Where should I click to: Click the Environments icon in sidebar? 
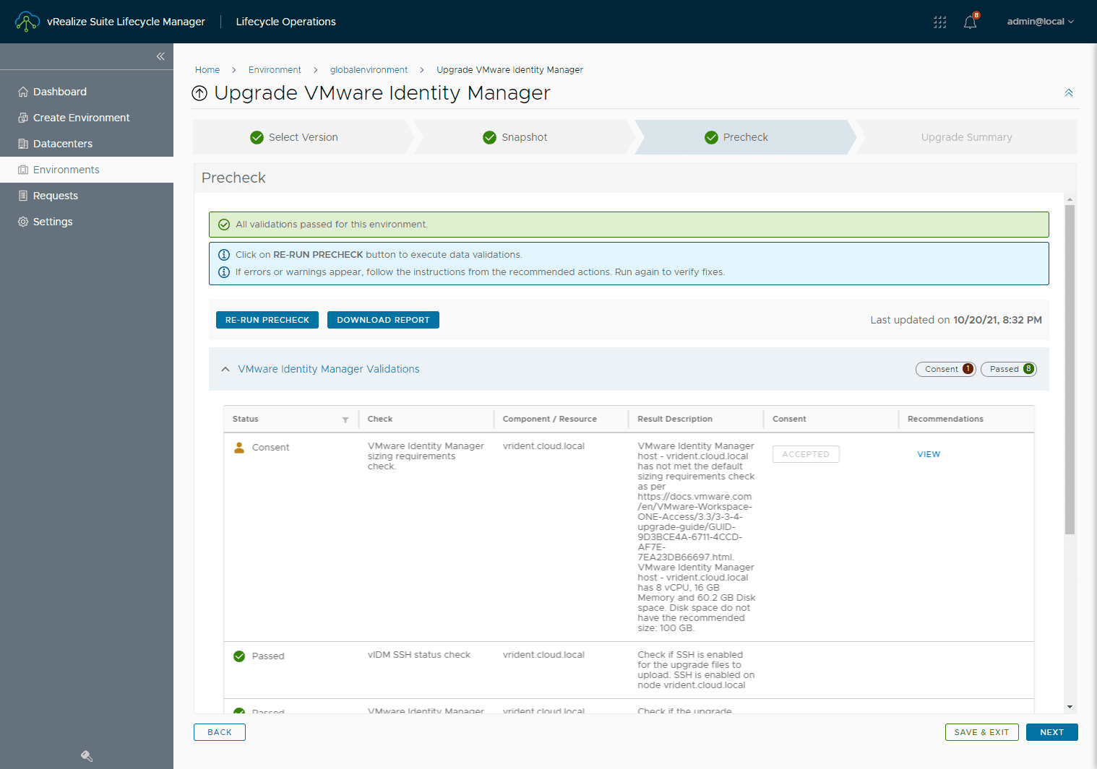(x=23, y=170)
